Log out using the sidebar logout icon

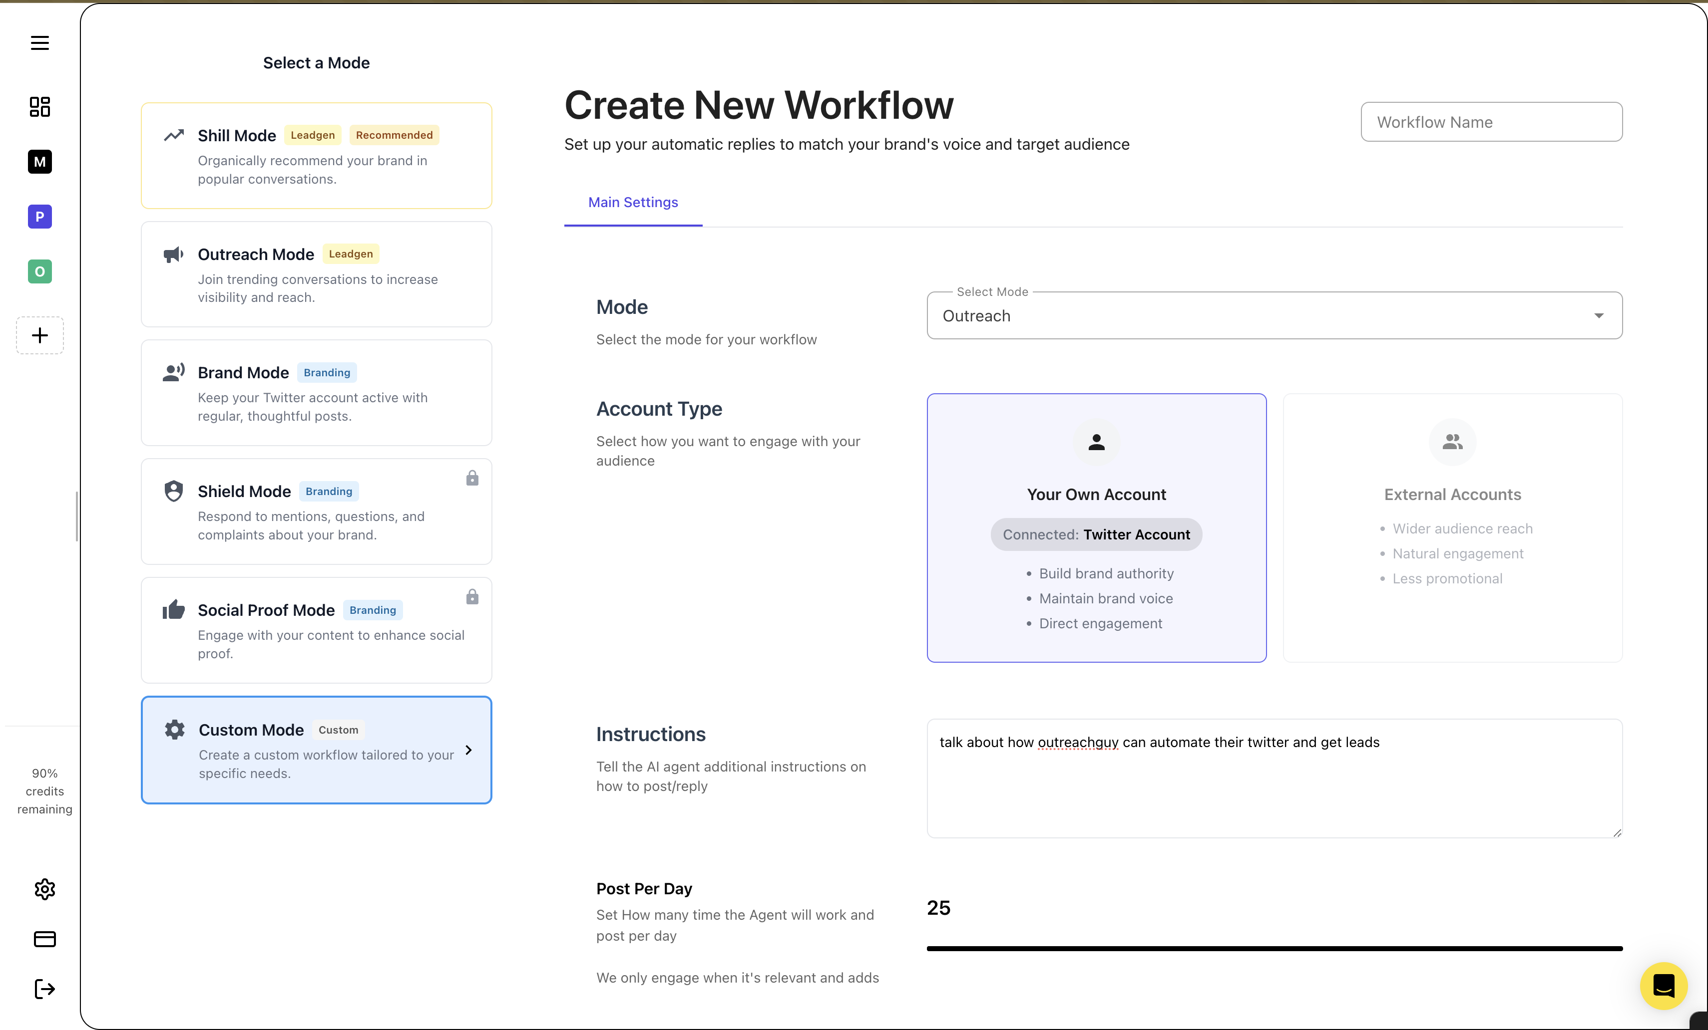(x=44, y=989)
